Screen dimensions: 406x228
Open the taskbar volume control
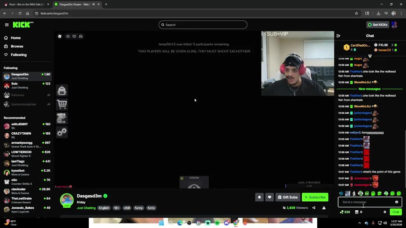385,223
